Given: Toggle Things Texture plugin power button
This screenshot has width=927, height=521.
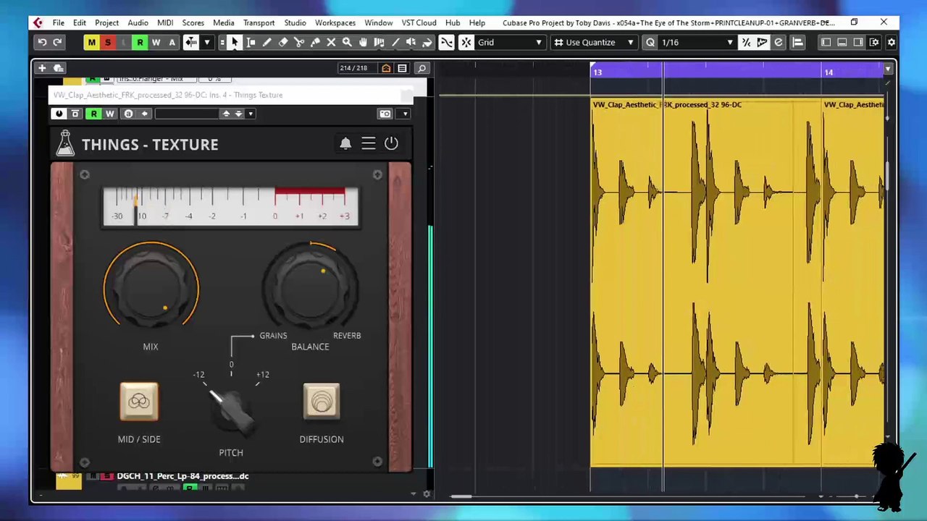Looking at the screenshot, I should (x=391, y=143).
